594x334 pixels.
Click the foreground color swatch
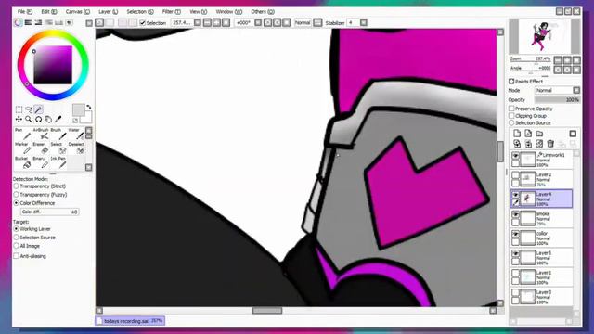pyautogui.click(x=78, y=110)
